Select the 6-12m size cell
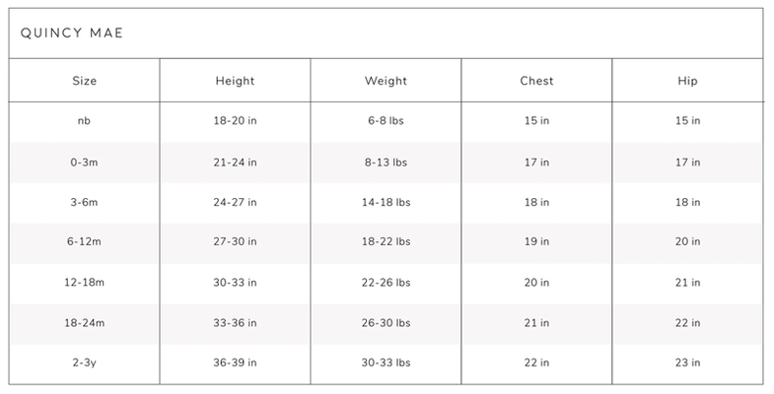Image resolution: width=774 pixels, height=394 pixels. coord(84,242)
